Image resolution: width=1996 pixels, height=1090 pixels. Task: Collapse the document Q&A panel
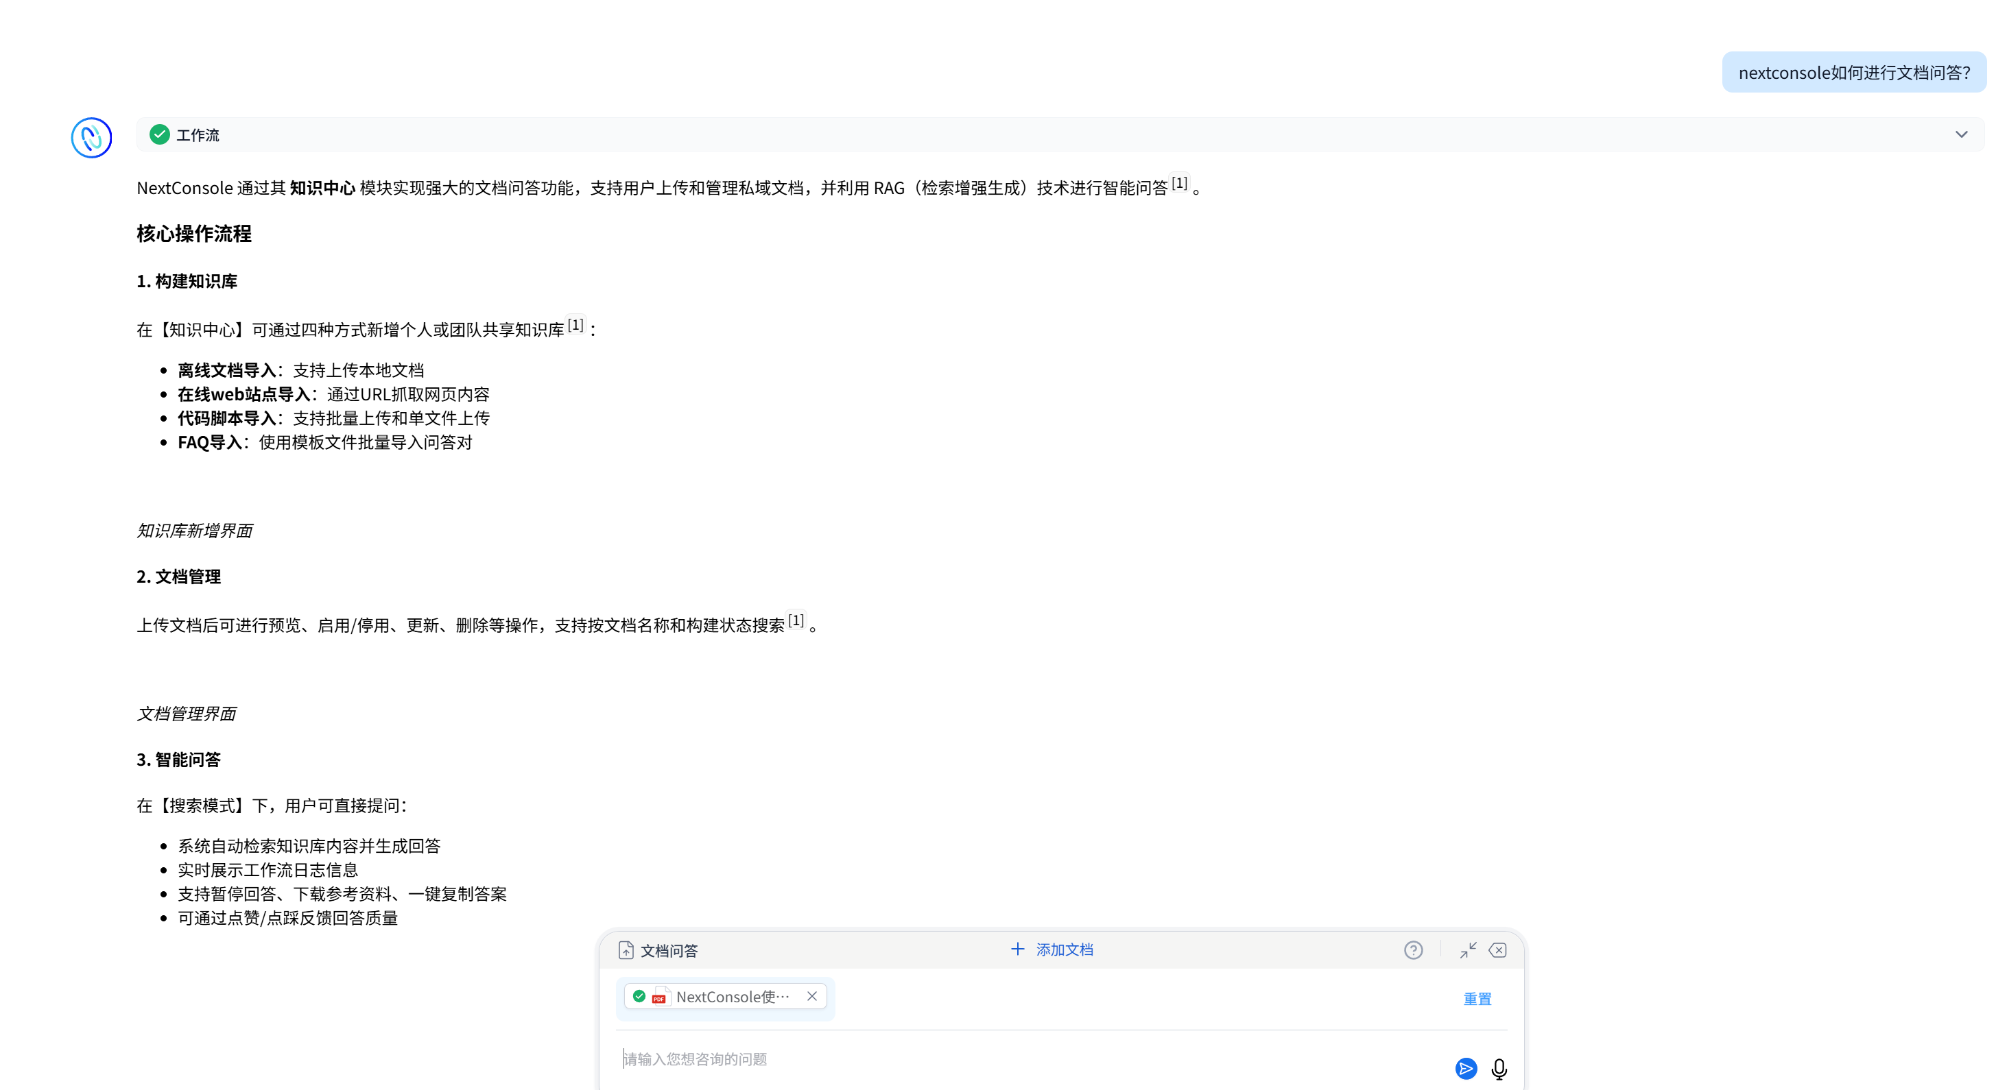[x=1468, y=950]
